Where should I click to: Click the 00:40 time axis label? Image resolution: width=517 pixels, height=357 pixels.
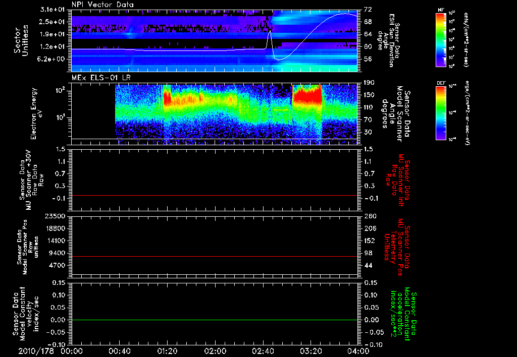click(120, 351)
